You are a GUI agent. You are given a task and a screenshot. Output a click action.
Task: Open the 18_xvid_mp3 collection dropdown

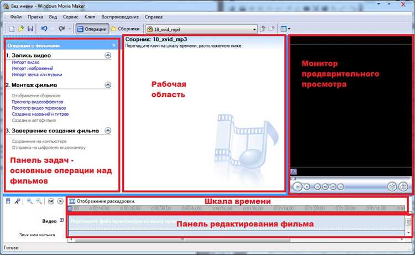(201, 29)
